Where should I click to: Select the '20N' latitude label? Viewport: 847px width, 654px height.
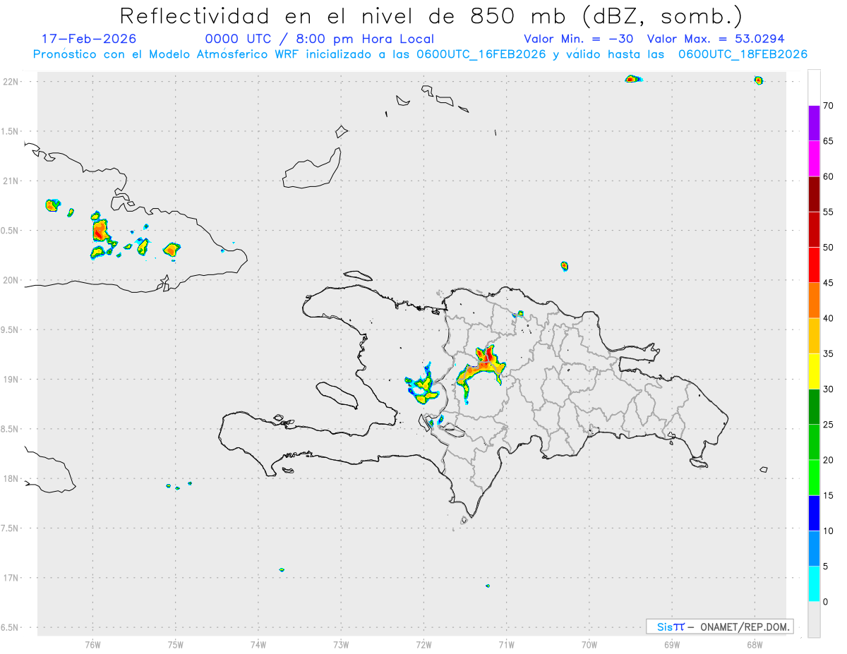tap(11, 280)
